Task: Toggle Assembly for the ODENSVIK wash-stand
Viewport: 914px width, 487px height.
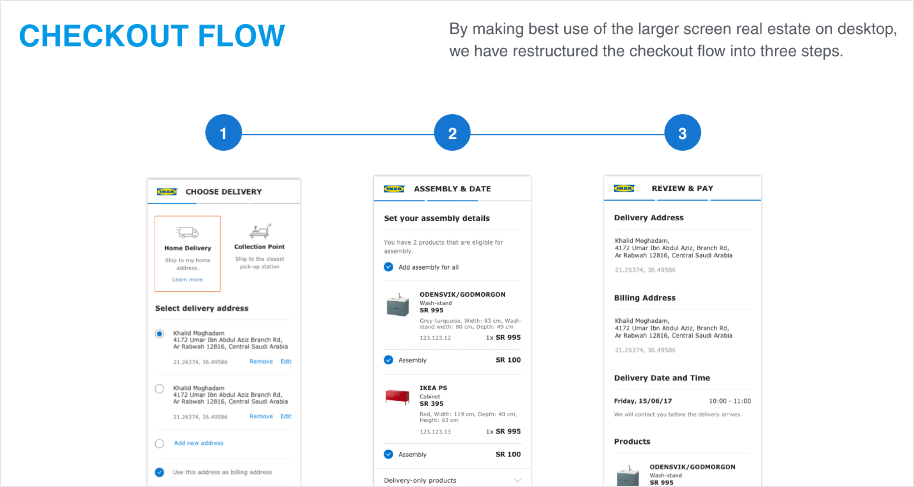Action: click(388, 360)
